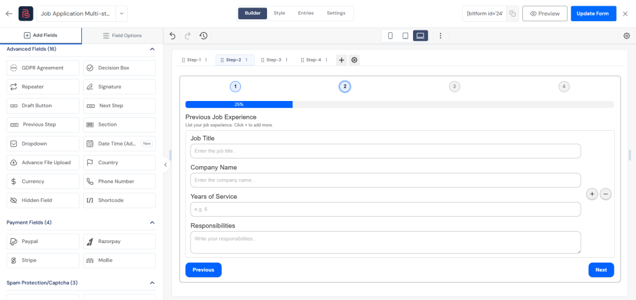Open the Entries tab
This screenshot has width=636, height=300.
pos(306,13)
